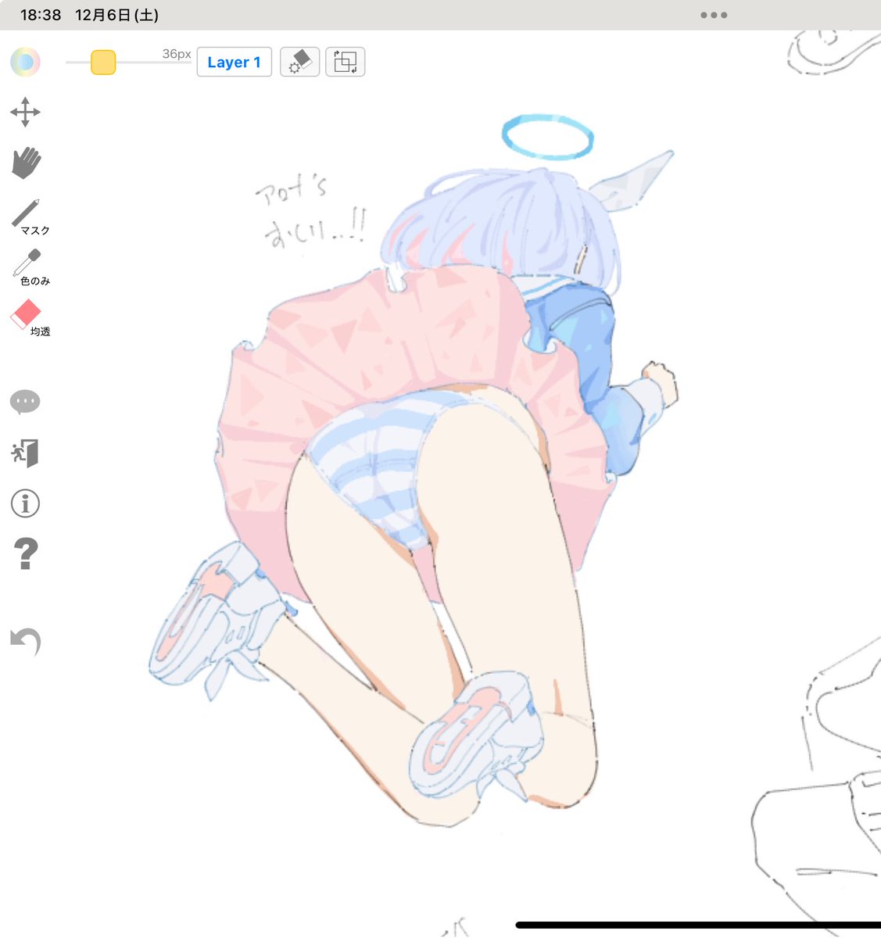Select the hand pan tool
The image size is (881, 938).
pos(26,163)
